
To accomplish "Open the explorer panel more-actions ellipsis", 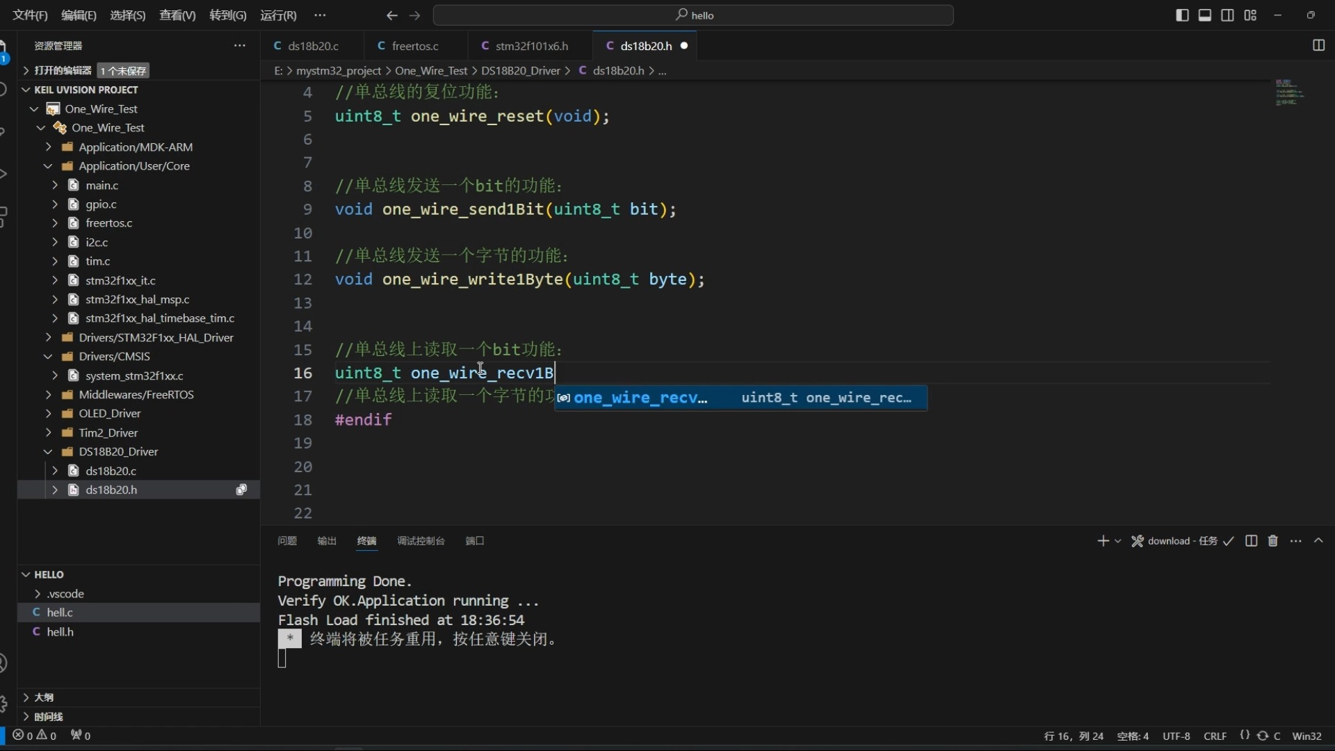I will [240, 45].
